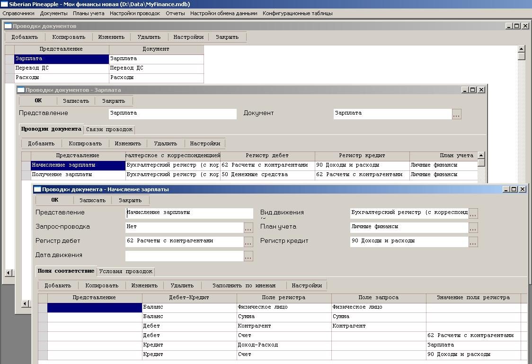Screen dimensions: 532x364
Task: Select the Перевод ДС row in Представление column
Action: tap(62, 68)
